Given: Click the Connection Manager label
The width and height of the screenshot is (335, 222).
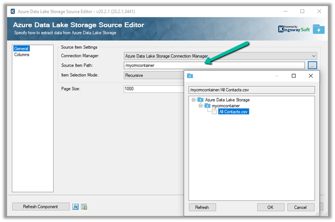Looking at the screenshot, I should pos(80,56).
